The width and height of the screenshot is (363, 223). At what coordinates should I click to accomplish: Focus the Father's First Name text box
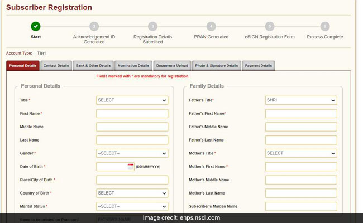(301, 114)
